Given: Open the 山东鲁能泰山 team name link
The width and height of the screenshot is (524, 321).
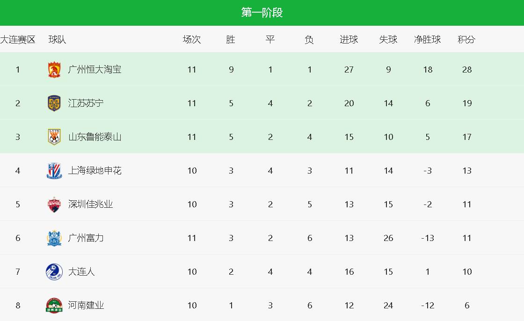Looking at the screenshot, I should coord(95,137).
